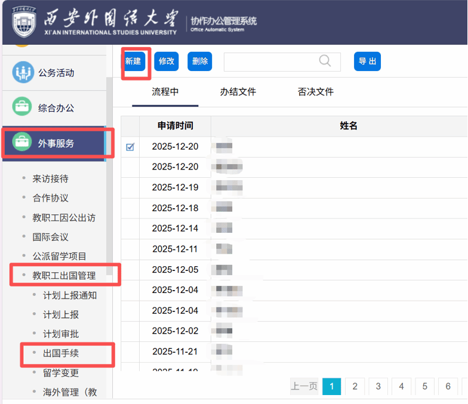Click the 申请时间 column header
The width and height of the screenshot is (468, 404).
coord(175,126)
